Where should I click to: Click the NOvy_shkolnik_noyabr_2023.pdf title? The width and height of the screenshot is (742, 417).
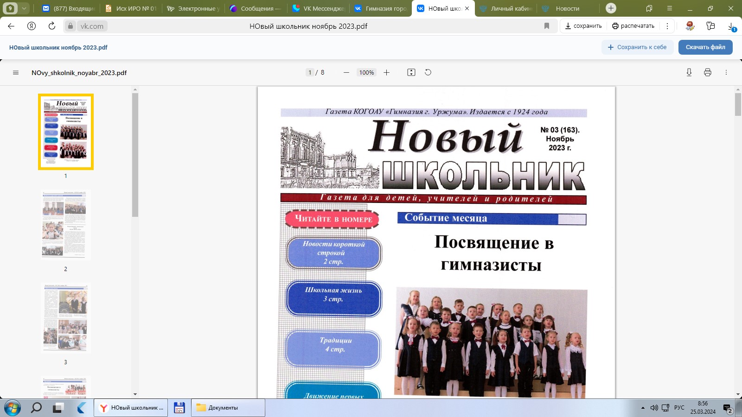(79, 73)
